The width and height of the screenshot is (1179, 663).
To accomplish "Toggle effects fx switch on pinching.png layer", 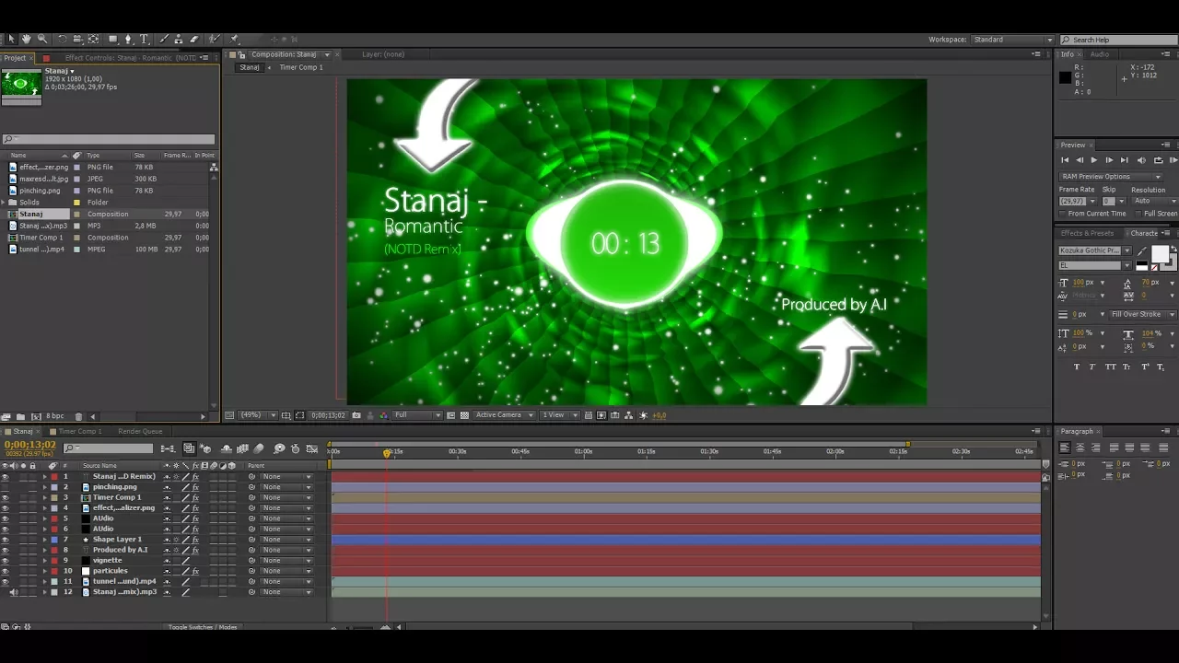I will pyautogui.click(x=195, y=487).
